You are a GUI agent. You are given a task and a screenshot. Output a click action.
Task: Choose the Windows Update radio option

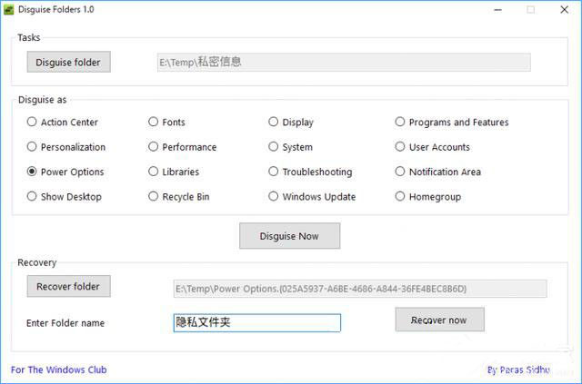pyautogui.click(x=274, y=196)
